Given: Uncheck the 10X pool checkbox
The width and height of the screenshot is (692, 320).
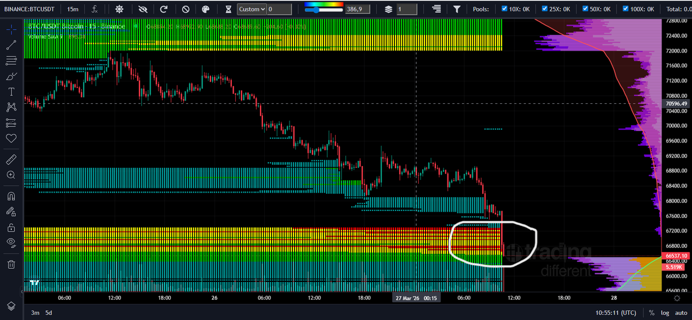Looking at the screenshot, I should pos(505,9).
